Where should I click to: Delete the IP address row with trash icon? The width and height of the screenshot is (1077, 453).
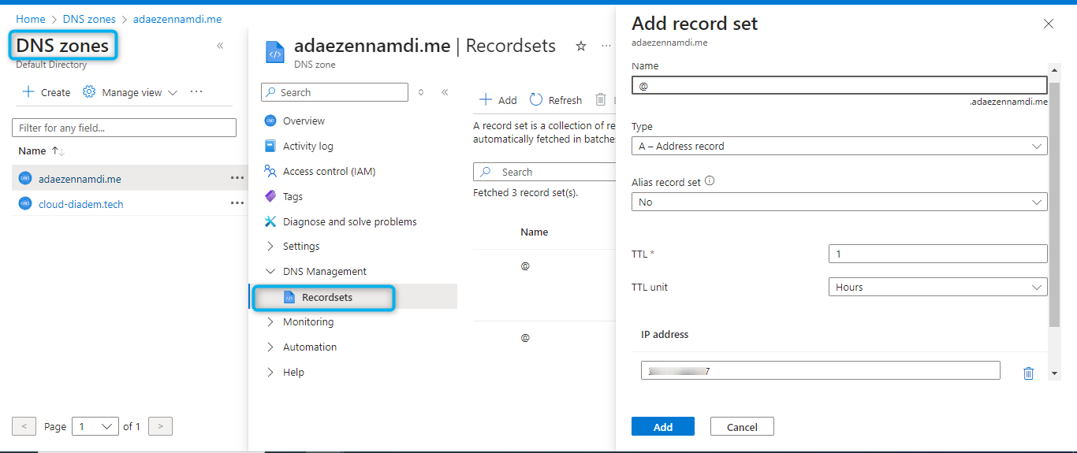click(x=1028, y=373)
